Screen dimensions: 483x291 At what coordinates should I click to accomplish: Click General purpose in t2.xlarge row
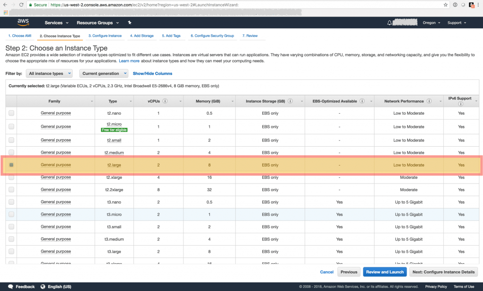(x=56, y=177)
